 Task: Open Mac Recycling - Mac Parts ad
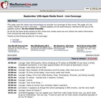coord(64,46)
